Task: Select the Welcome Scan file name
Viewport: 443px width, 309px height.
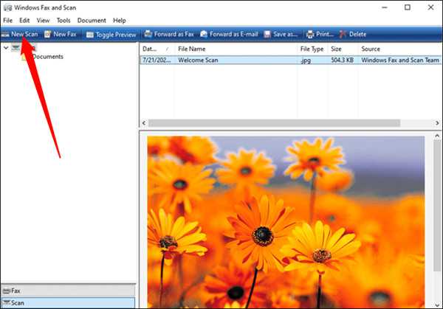Action: (198, 60)
